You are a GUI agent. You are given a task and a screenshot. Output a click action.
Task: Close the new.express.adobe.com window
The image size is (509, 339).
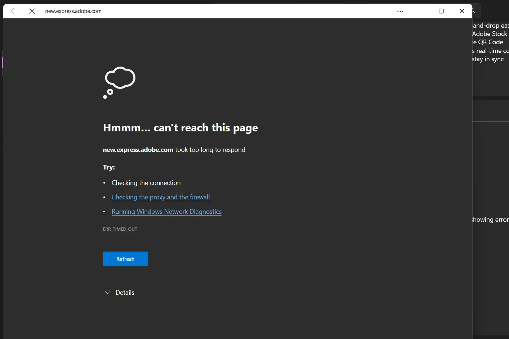pos(462,11)
